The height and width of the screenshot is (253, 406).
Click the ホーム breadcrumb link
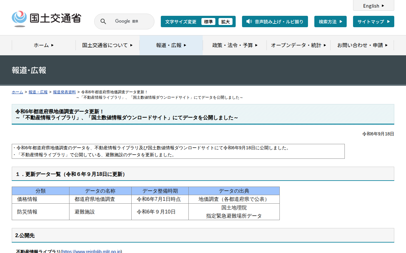click(x=17, y=92)
